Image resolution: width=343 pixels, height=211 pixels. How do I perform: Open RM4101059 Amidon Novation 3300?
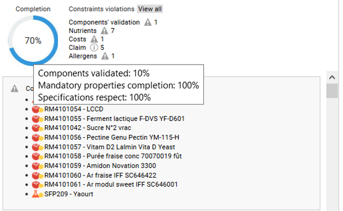coord(100,166)
